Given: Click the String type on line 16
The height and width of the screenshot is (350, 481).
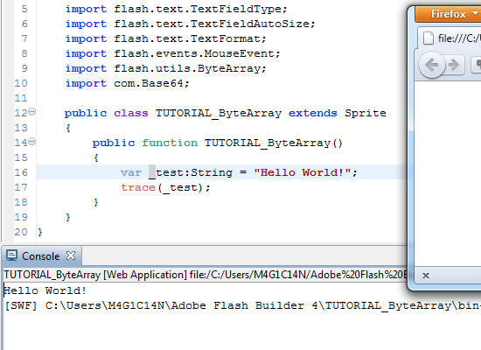Looking at the screenshot, I should coord(212,172).
